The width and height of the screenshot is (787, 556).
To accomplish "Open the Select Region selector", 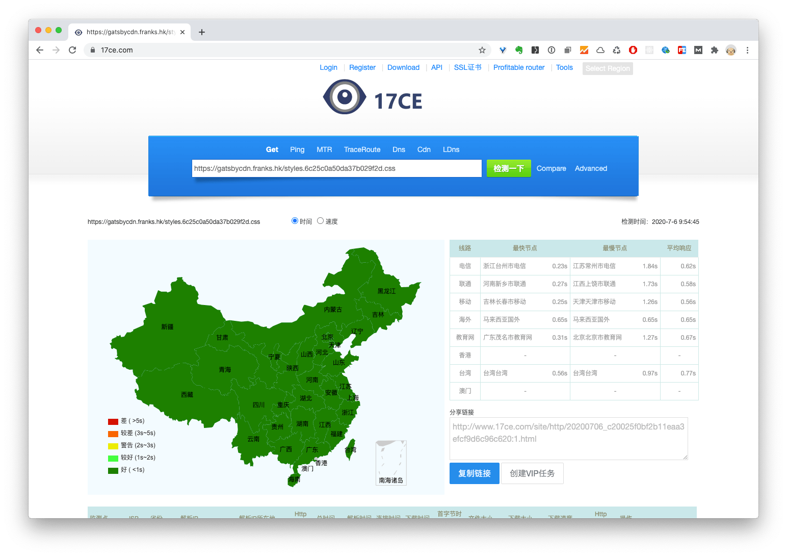I will pyautogui.click(x=607, y=68).
